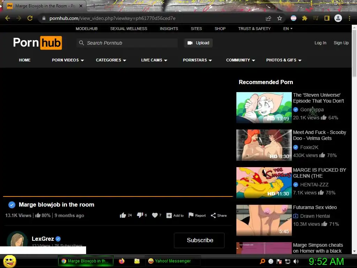
Task: Open the MODELHUB top link
Action: coord(86,29)
